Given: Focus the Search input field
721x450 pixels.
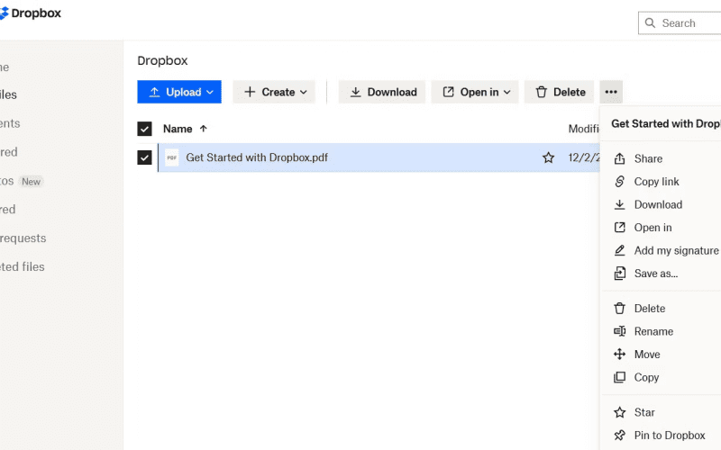Looking at the screenshot, I should click(680, 23).
